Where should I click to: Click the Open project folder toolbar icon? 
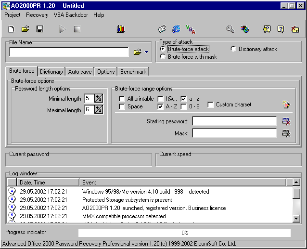coord(26,29)
